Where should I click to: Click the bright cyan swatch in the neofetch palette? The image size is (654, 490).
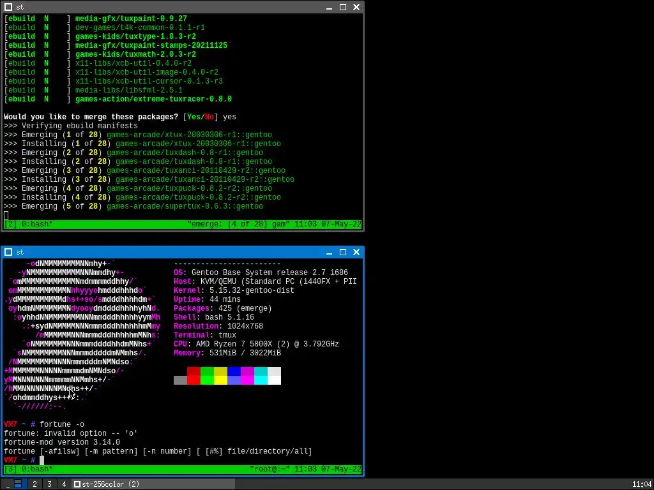click(261, 380)
